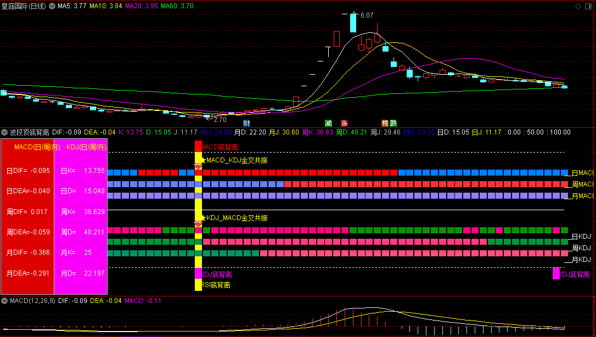Select the MA60: 3.70 label
596x337 pixels.
pos(177,6)
